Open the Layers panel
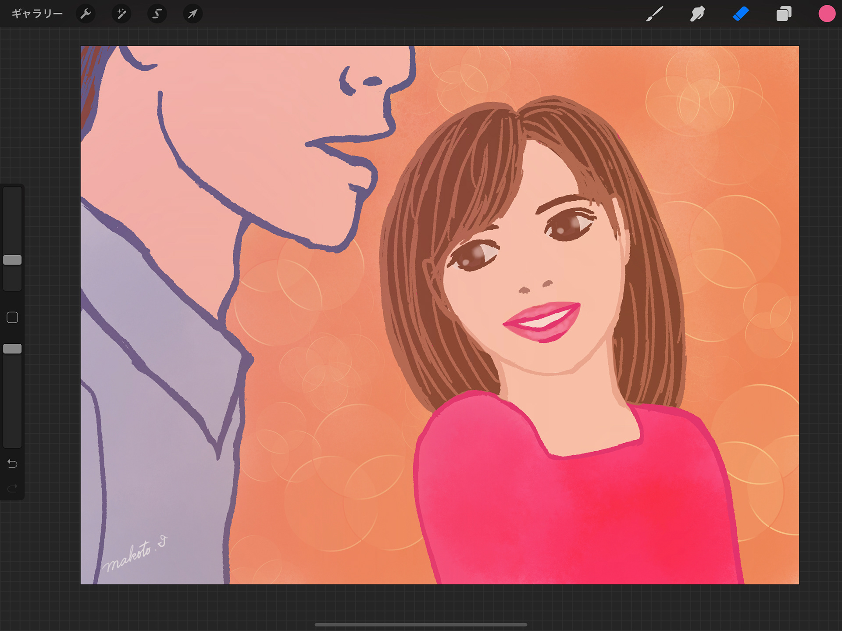 click(x=784, y=14)
